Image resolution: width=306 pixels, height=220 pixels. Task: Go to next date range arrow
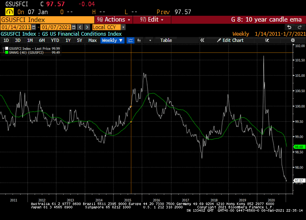pos(87,27)
